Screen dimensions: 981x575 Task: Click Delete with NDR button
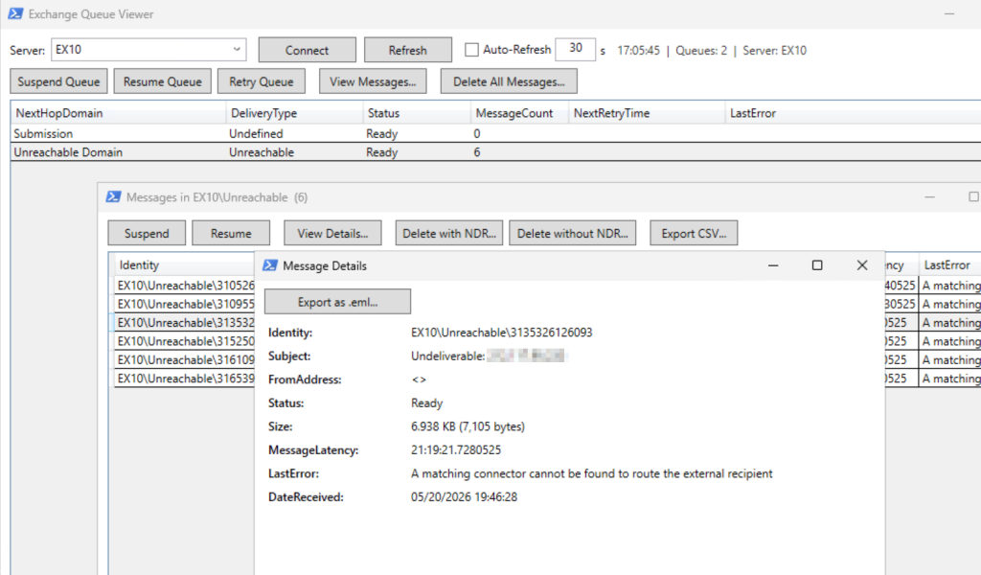(x=449, y=234)
